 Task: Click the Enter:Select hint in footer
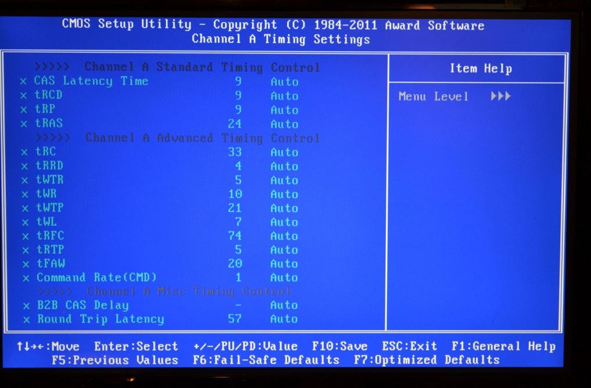(136, 346)
